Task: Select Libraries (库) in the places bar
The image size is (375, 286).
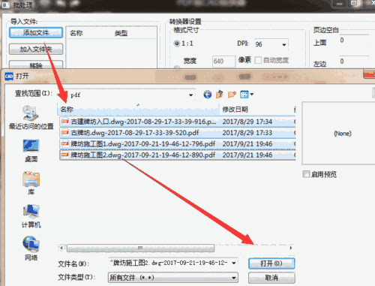Action: coord(31,183)
